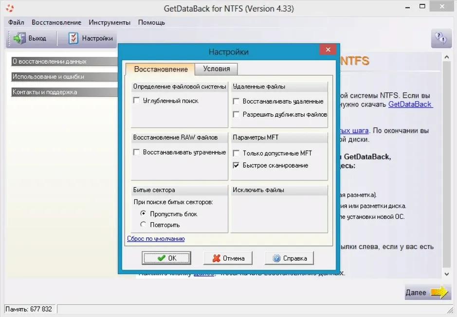457x317 pixels.
Task: Click the Выход toolbar button label
Action: coord(37,38)
